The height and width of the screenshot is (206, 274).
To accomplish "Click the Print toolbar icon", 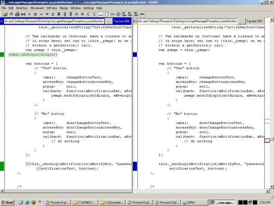I will click(x=17, y=14).
